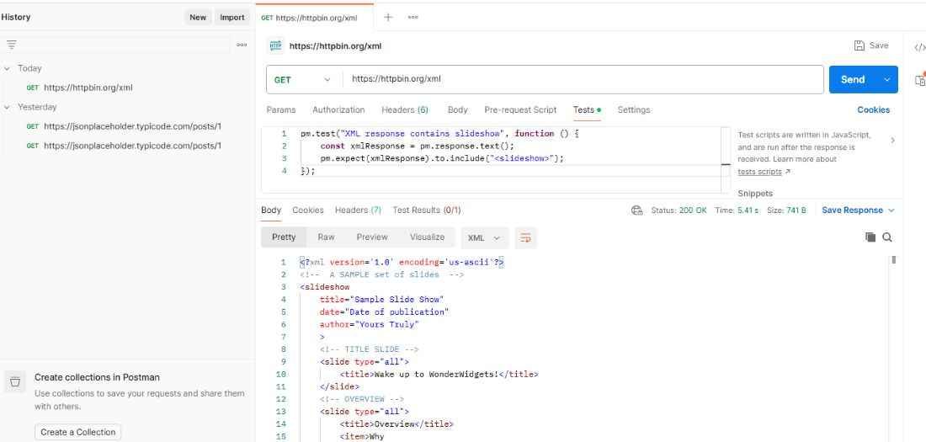The height and width of the screenshot is (442, 926).
Task: Open first Yesterday jsonplaceholder posts/1 entry
Action: click(124, 126)
